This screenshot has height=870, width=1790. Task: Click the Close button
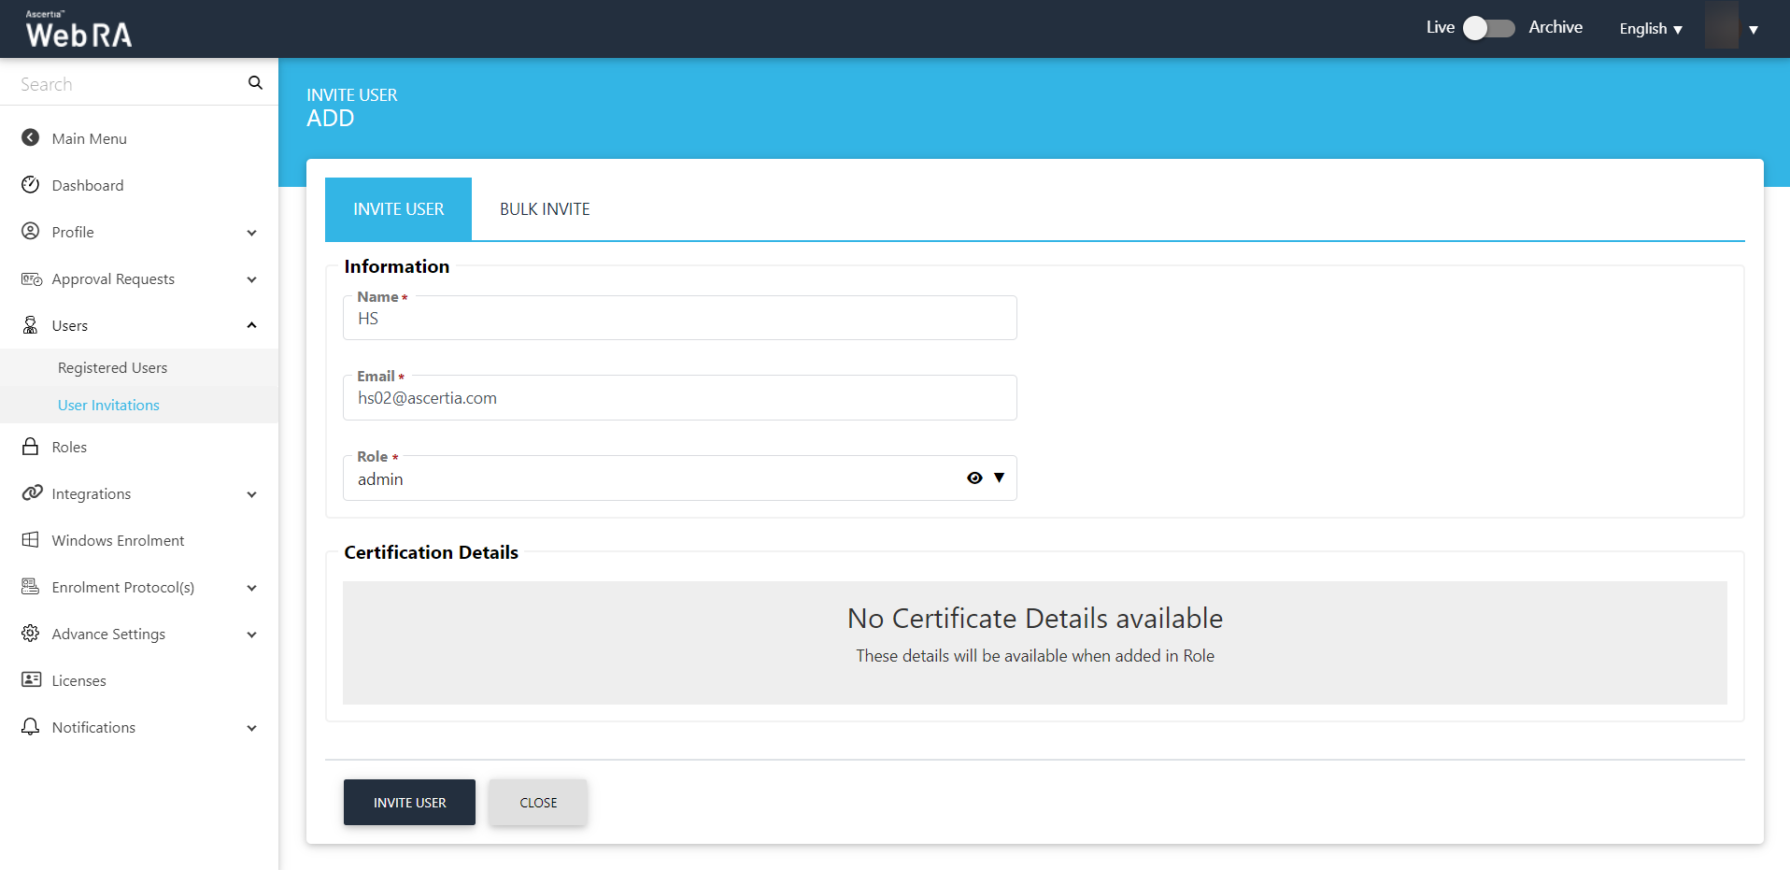tap(538, 803)
